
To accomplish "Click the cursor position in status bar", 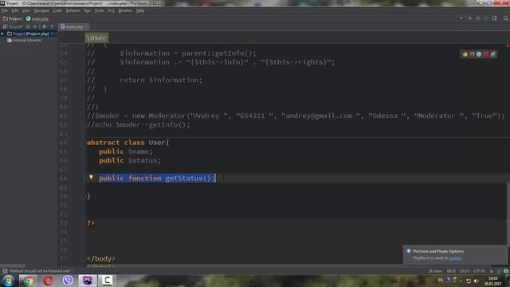I will click(451, 271).
